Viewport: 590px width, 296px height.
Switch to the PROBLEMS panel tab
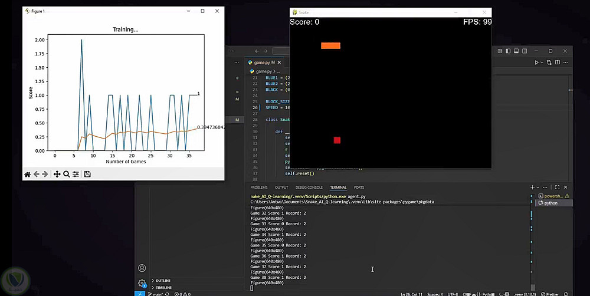click(258, 188)
